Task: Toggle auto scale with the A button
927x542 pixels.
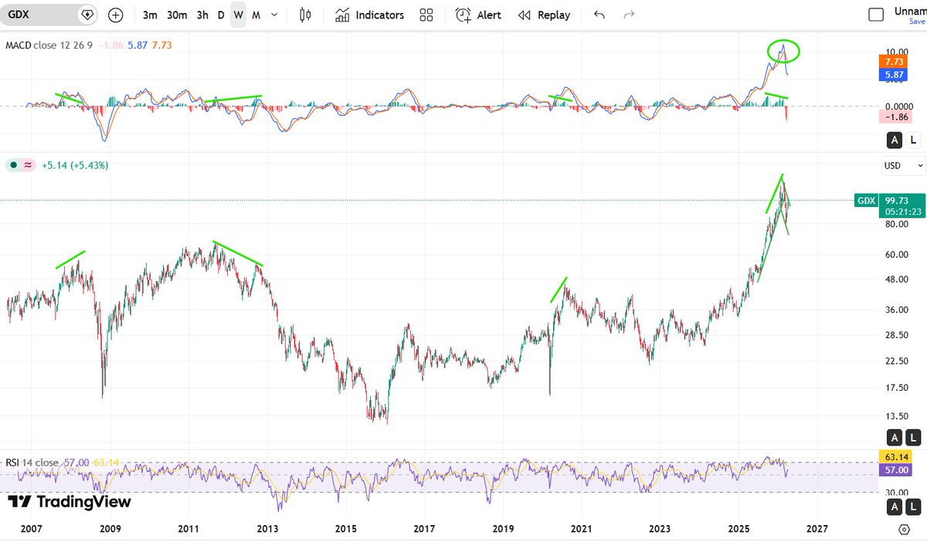Action: tap(894, 437)
